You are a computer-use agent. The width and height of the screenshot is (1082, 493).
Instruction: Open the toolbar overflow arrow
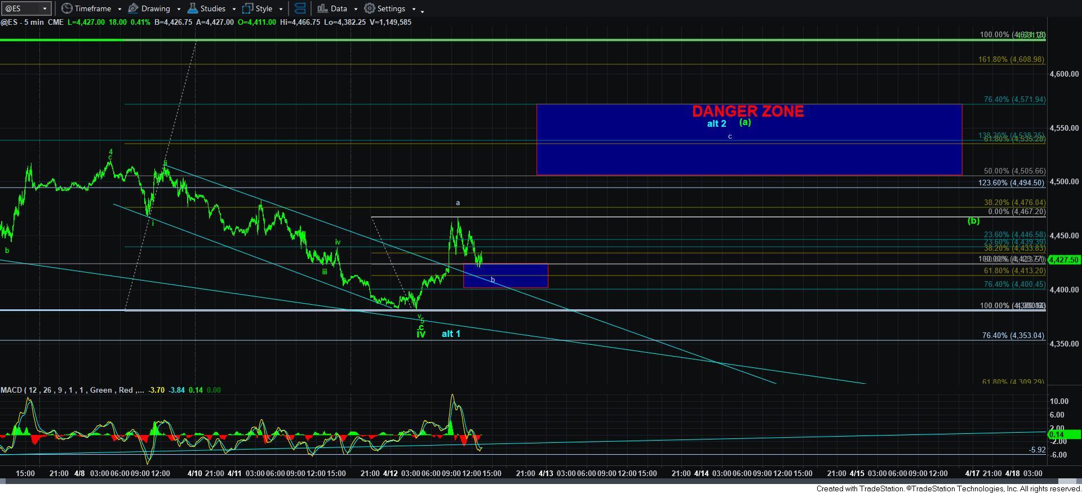coord(422,11)
